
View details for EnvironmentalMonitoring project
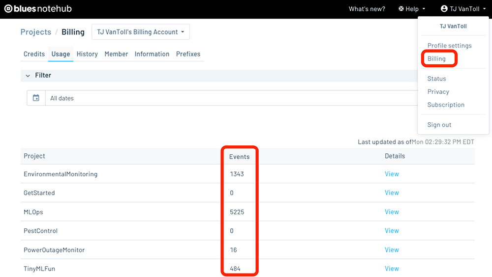(392, 174)
